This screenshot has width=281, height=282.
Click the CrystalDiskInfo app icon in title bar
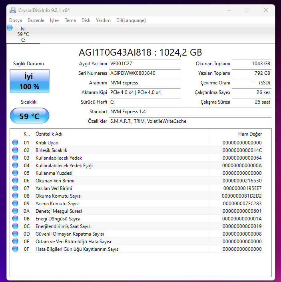[13, 10]
